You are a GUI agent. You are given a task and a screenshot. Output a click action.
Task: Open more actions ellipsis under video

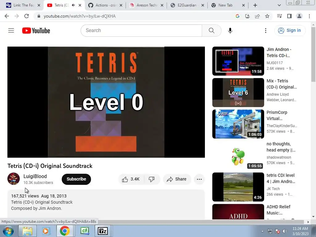click(199, 179)
